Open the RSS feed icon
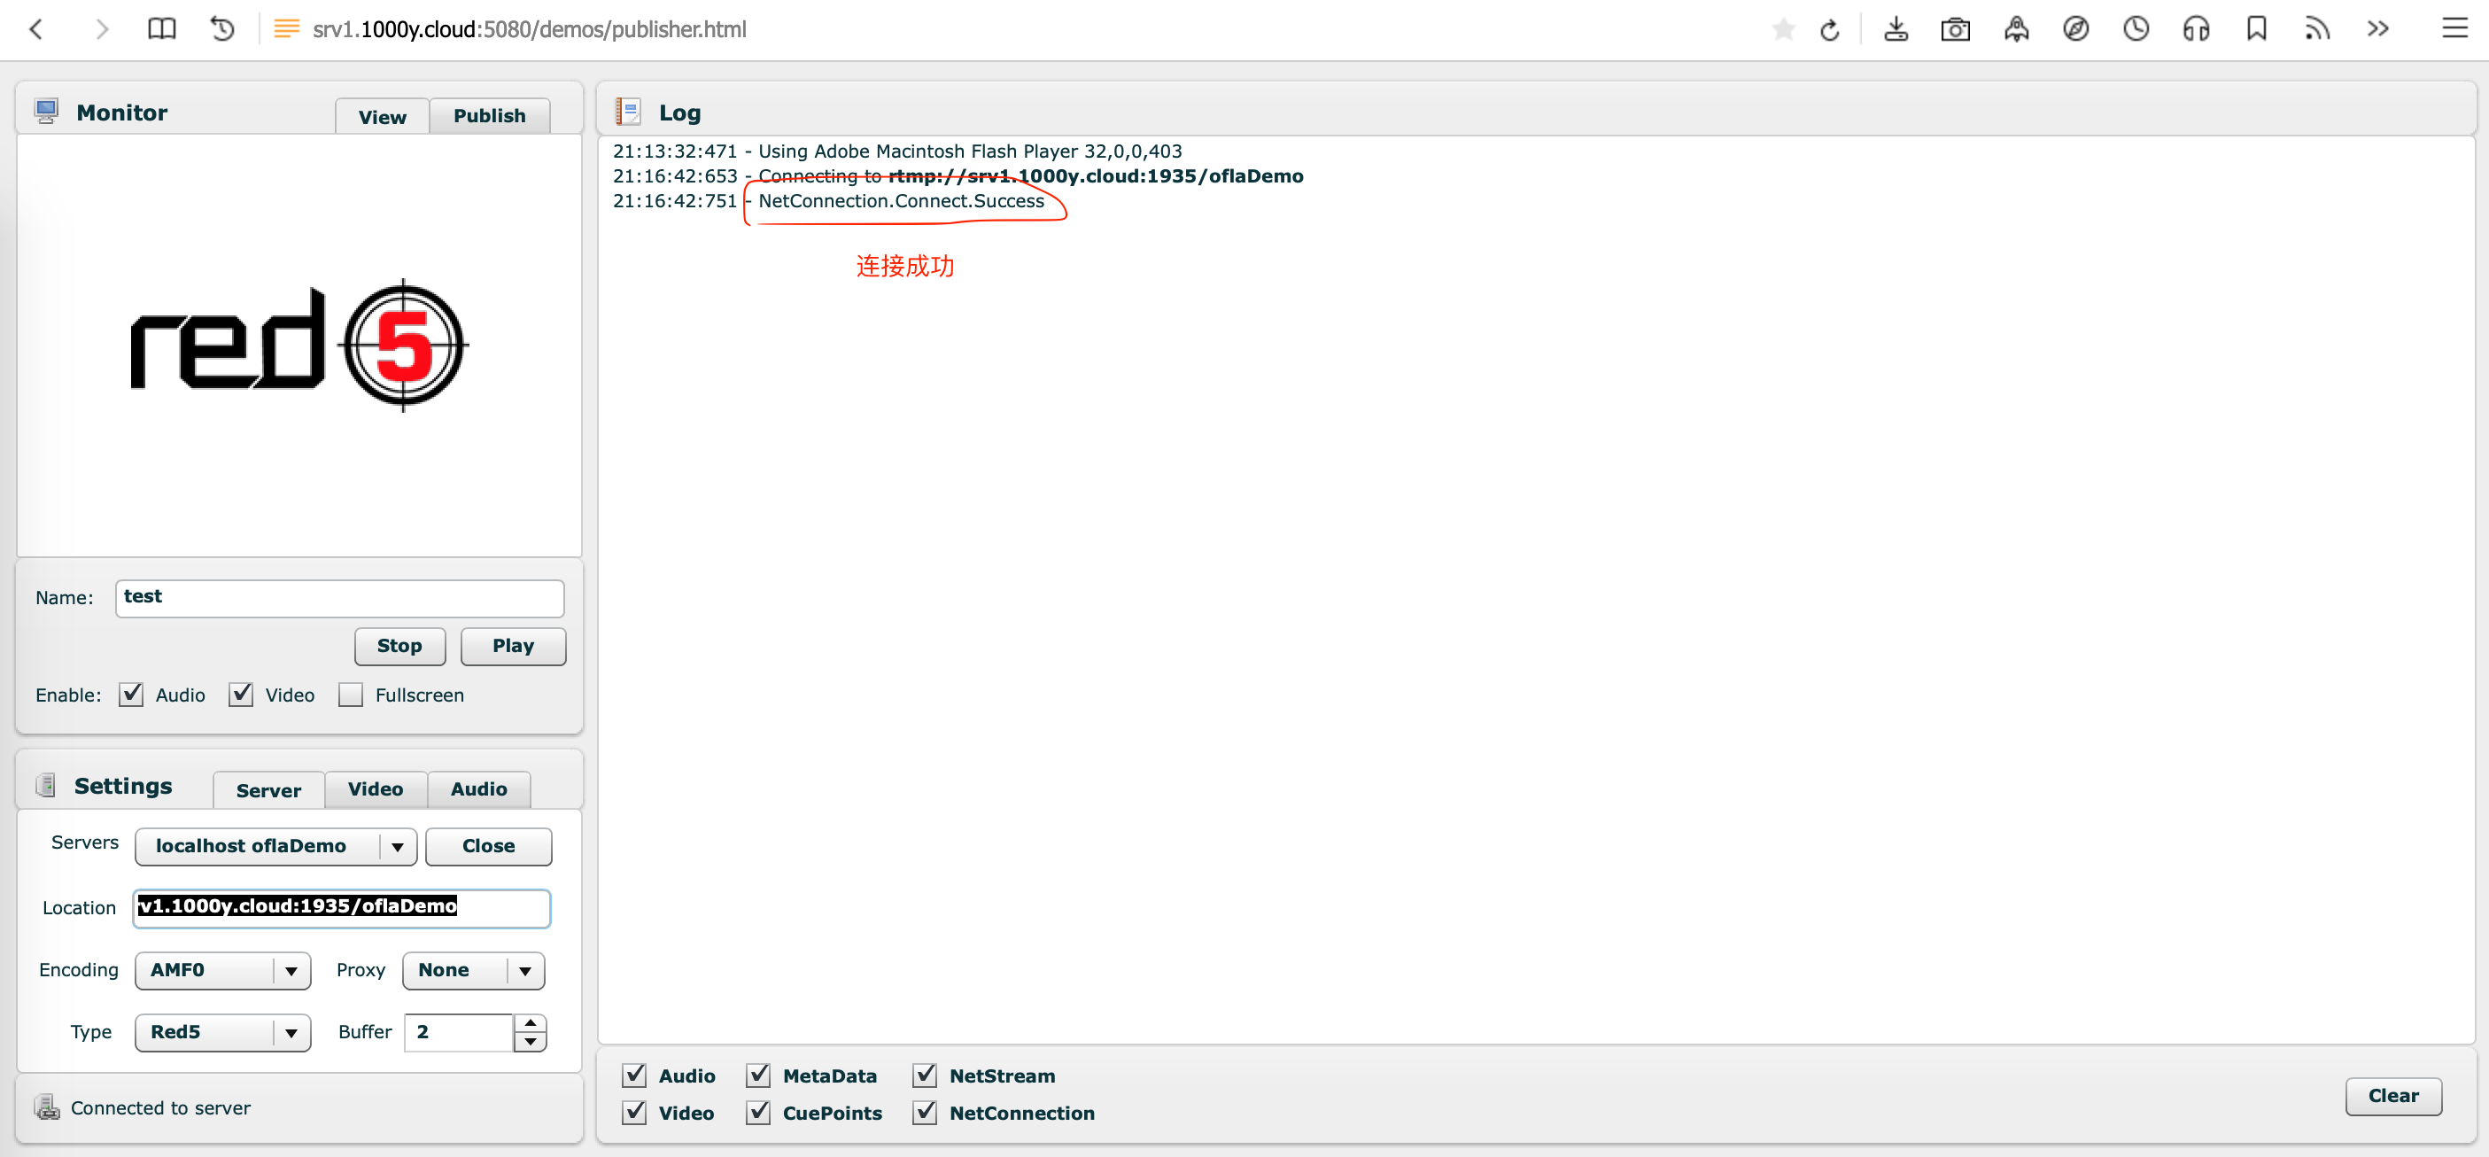The image size is (2489, 1157). coord(2317,29)
